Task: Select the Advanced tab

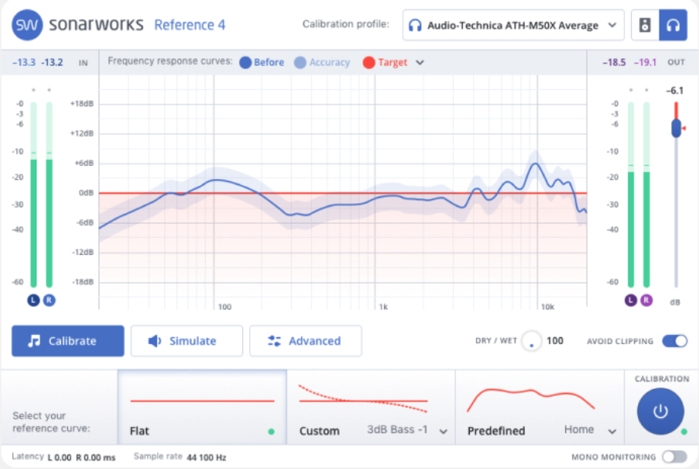Action: click(x=305, y=341)
